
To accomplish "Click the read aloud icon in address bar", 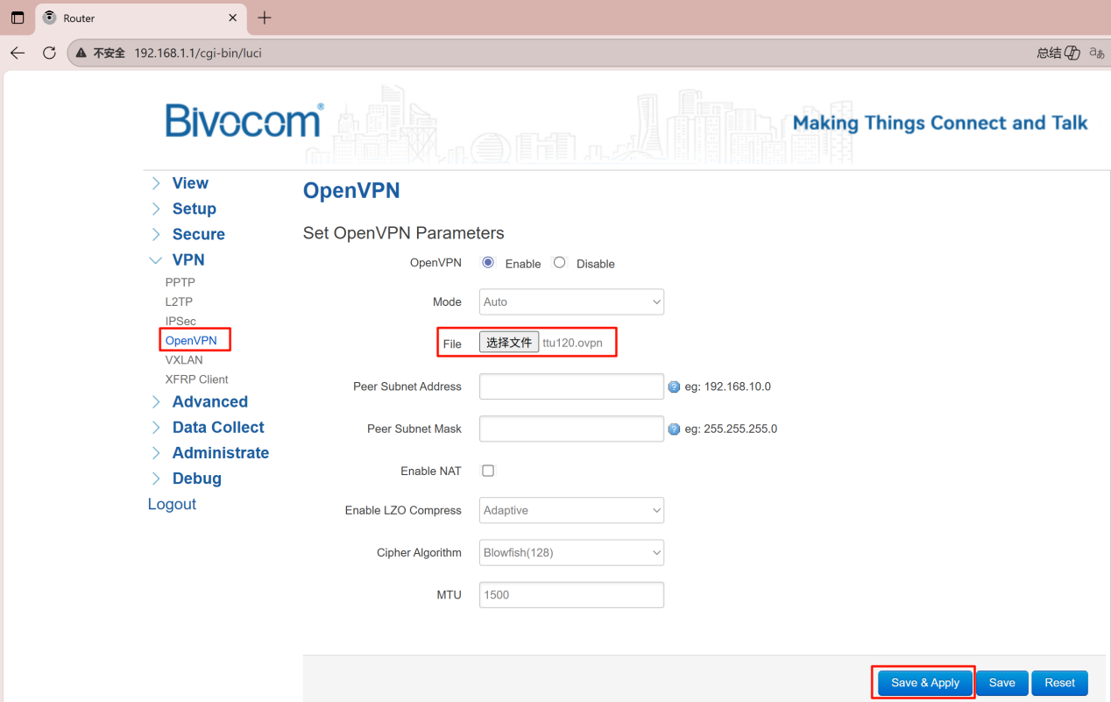I will coord(1096,53).
